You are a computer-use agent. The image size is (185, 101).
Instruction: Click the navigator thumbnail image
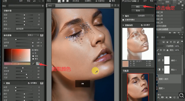(138, 87)
